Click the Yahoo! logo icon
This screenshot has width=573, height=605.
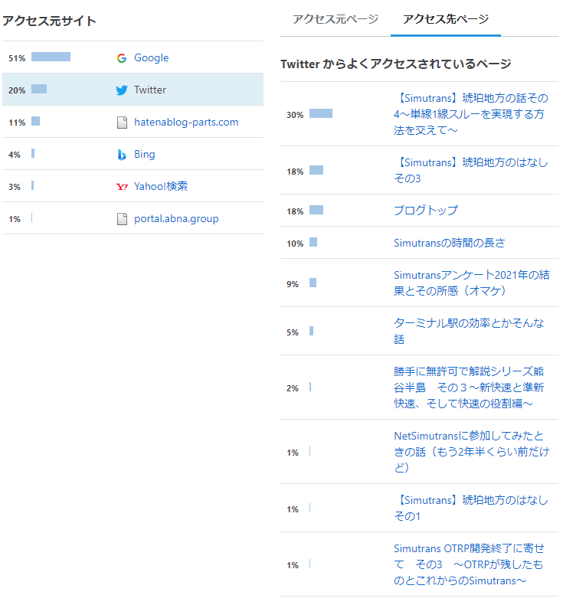pos(122,187)
